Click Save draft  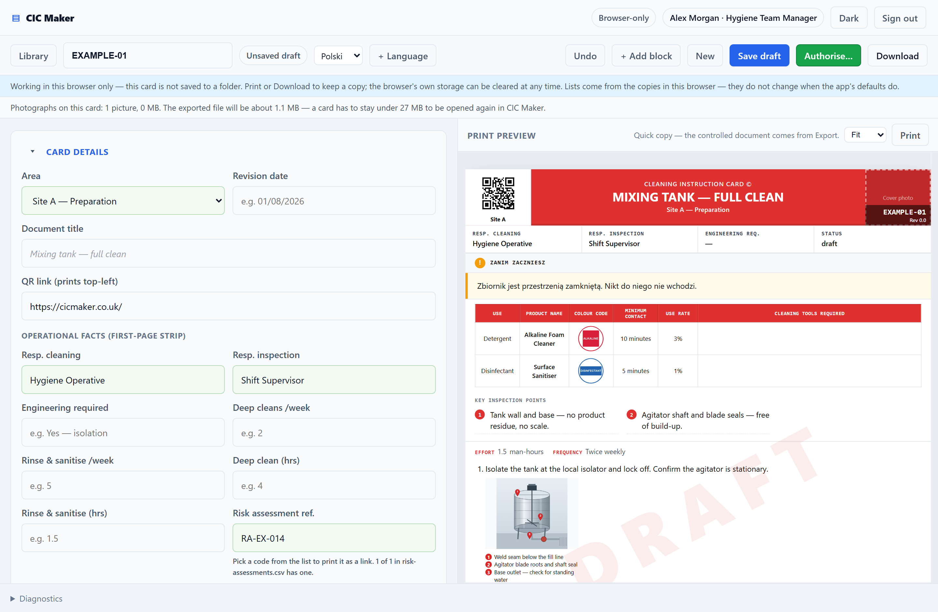(759, 56)
